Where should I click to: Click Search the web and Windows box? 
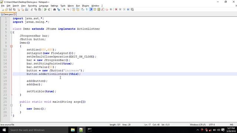coord(38,130)
